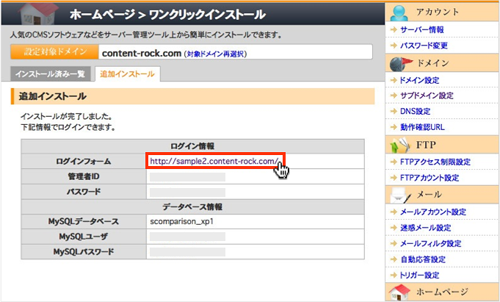Open メールアカウント設定

point(433,212)
